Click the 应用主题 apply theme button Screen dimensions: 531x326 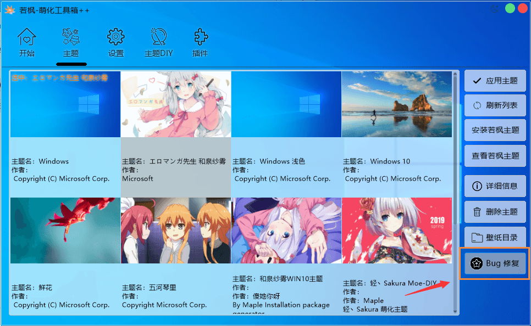click(495, 81)
